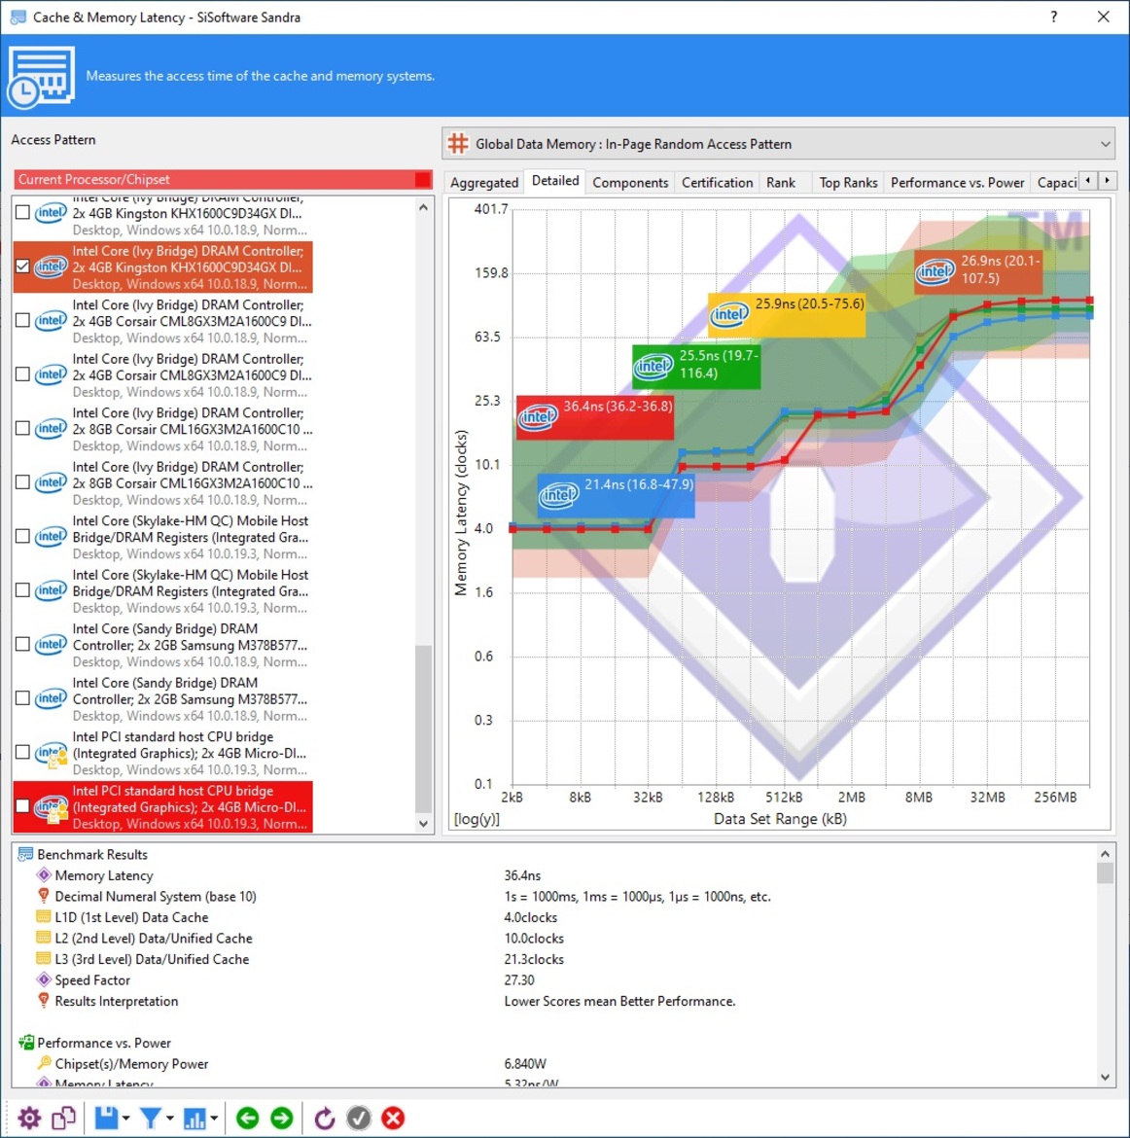The width and height of the screenshot is (1130, 1138).
Task: Click the blue funnel filter icon
Action: (150, 1118)
